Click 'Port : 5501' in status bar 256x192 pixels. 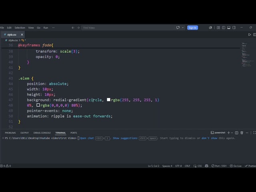[x=219, y=166]
